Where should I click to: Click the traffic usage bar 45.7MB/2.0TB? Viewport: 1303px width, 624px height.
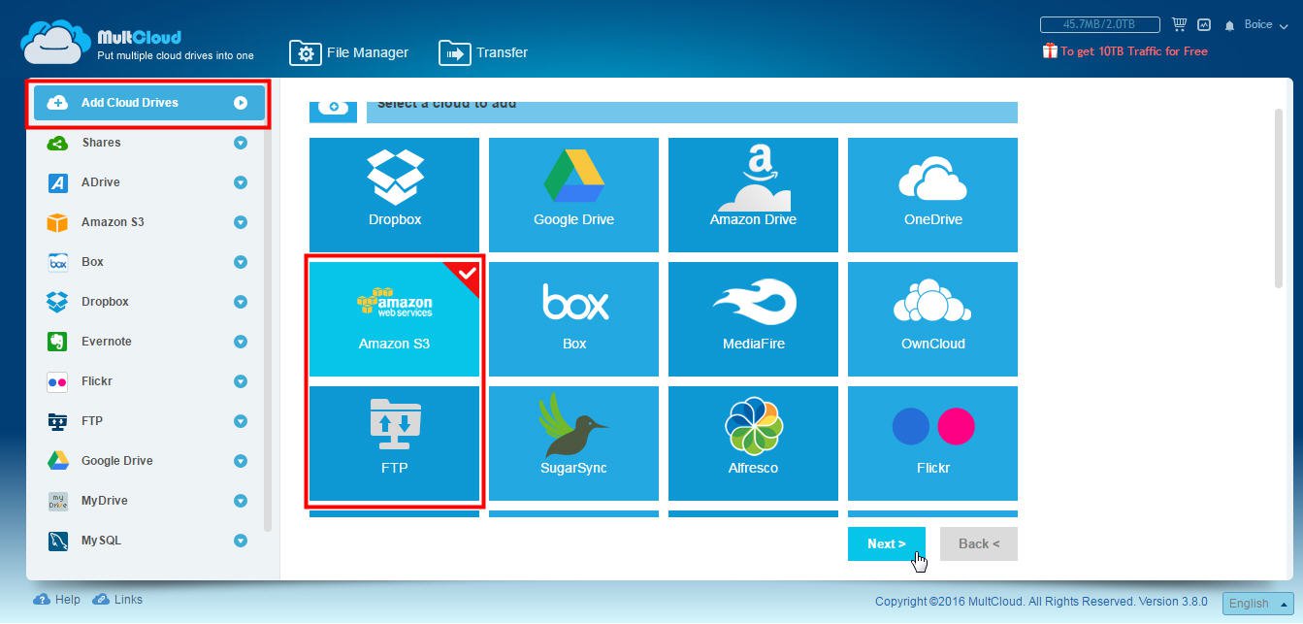pos(1100,24)
